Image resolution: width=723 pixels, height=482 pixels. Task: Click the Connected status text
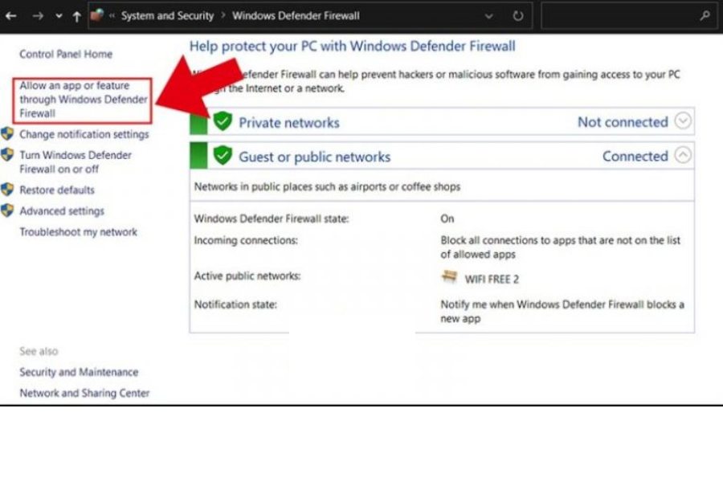coord(635,157)
